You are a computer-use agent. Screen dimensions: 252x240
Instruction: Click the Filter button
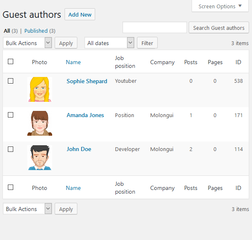[147, 43]
